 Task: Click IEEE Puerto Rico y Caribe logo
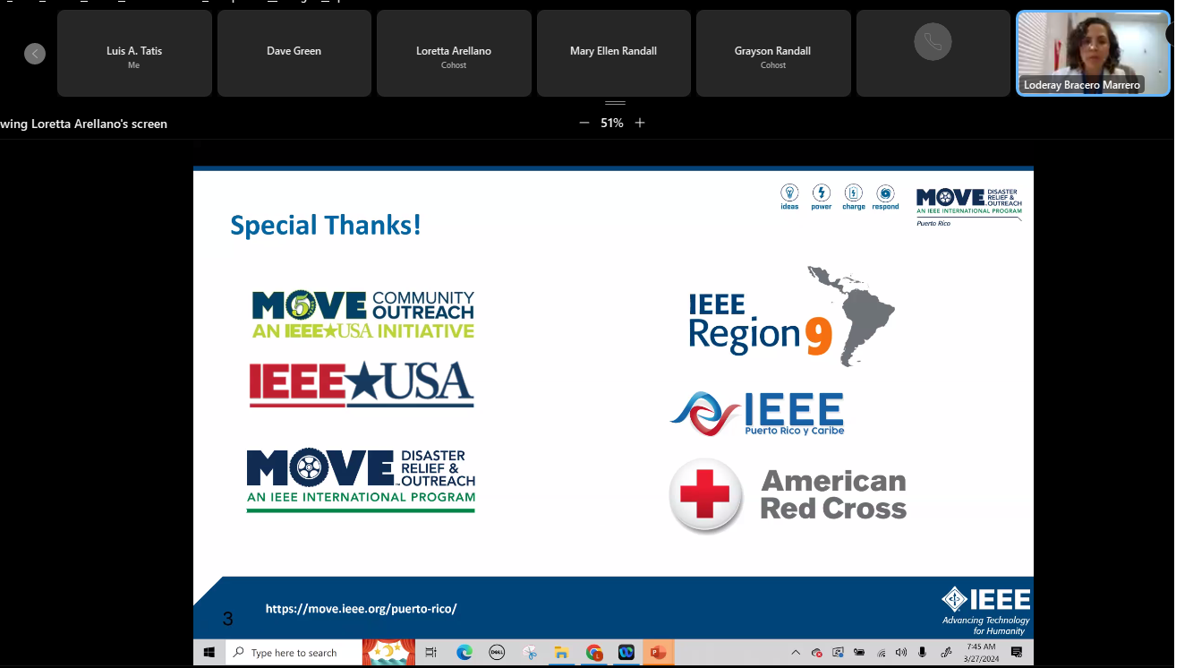(x=756, y=414)
